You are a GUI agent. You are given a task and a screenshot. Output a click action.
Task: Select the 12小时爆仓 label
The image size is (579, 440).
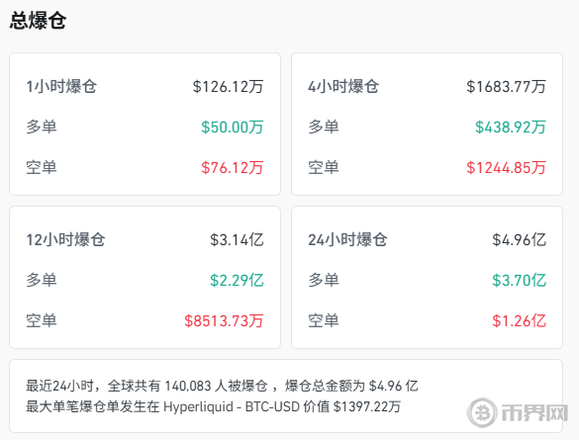65,239
